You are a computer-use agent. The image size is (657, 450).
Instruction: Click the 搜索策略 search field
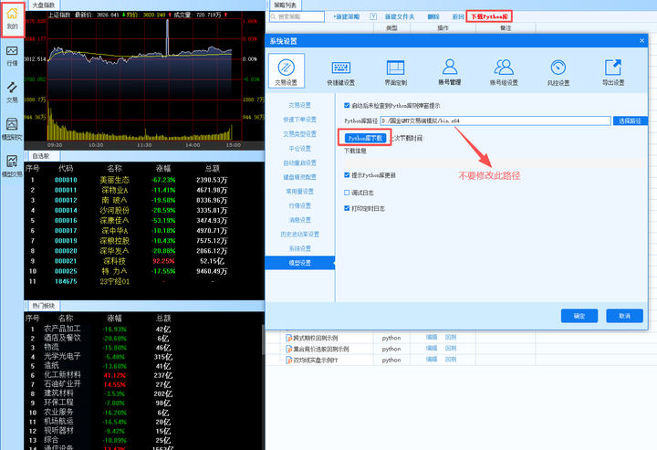(x=297, y=16)
